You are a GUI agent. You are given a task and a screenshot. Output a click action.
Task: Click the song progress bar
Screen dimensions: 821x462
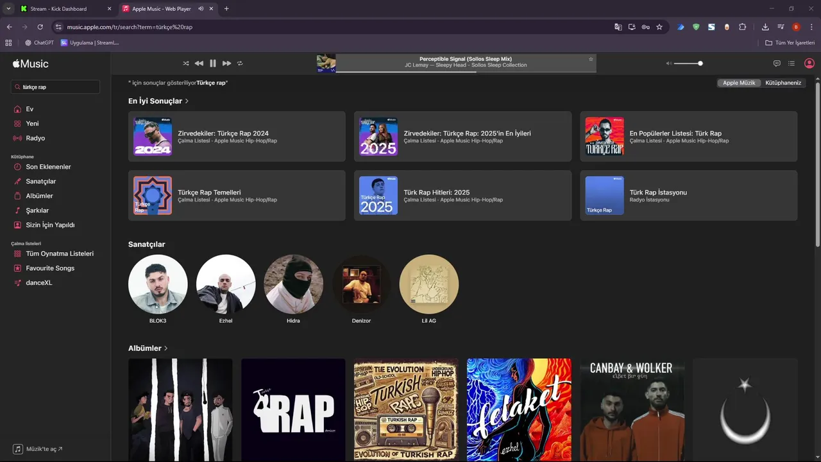tap(466, 72)
